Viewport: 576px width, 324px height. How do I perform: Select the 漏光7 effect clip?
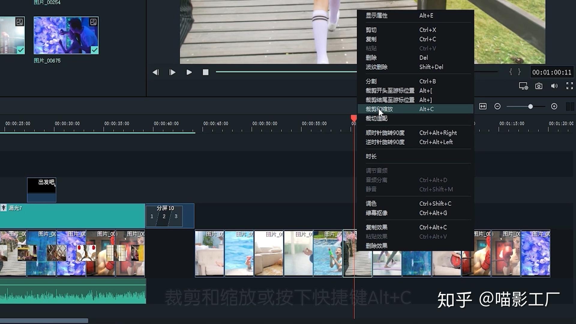(72, 216)
